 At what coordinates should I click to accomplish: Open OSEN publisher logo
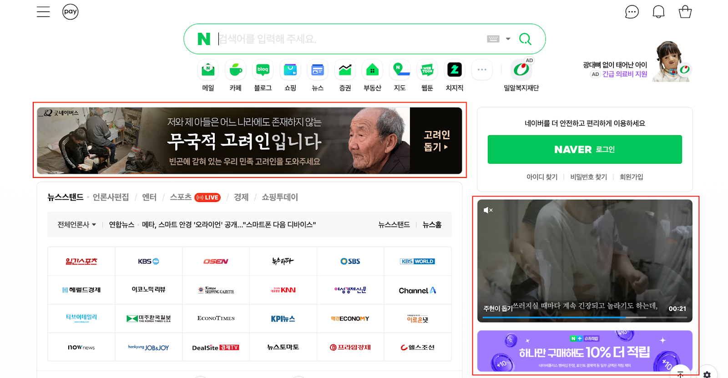[x=216, y=262]
